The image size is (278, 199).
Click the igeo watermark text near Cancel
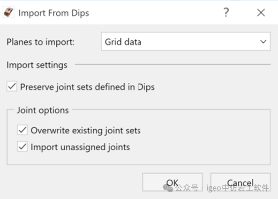point(237,188)
